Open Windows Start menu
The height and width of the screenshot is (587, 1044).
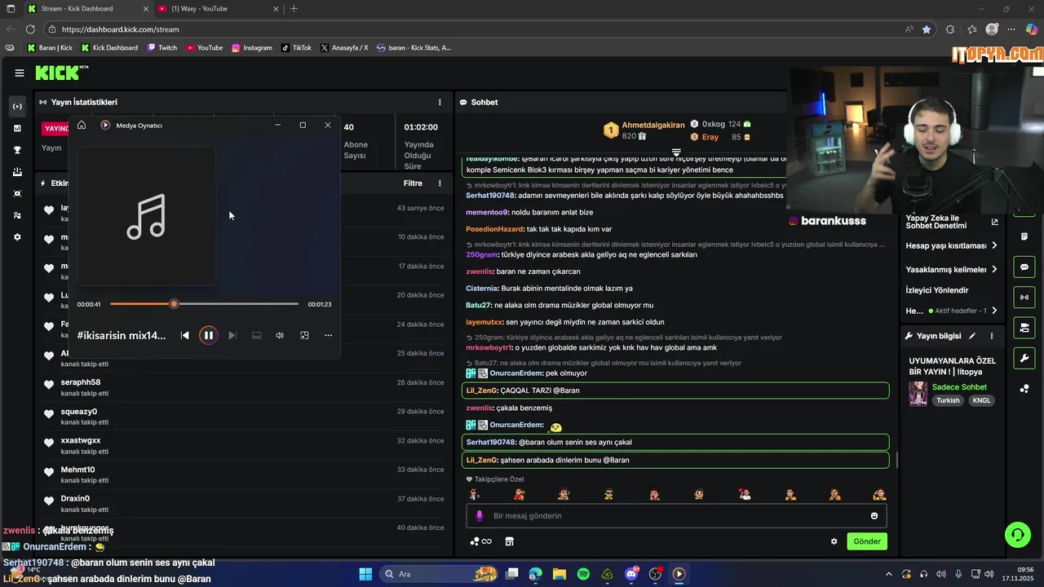pyautogui.click(x=365, y=574)
